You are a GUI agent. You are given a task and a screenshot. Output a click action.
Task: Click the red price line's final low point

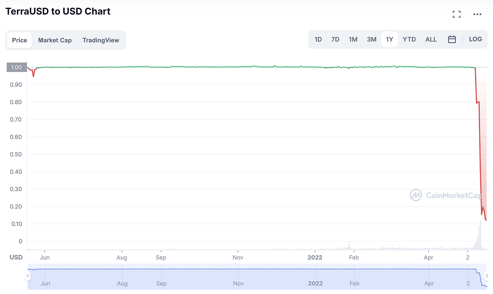[486, 220]
